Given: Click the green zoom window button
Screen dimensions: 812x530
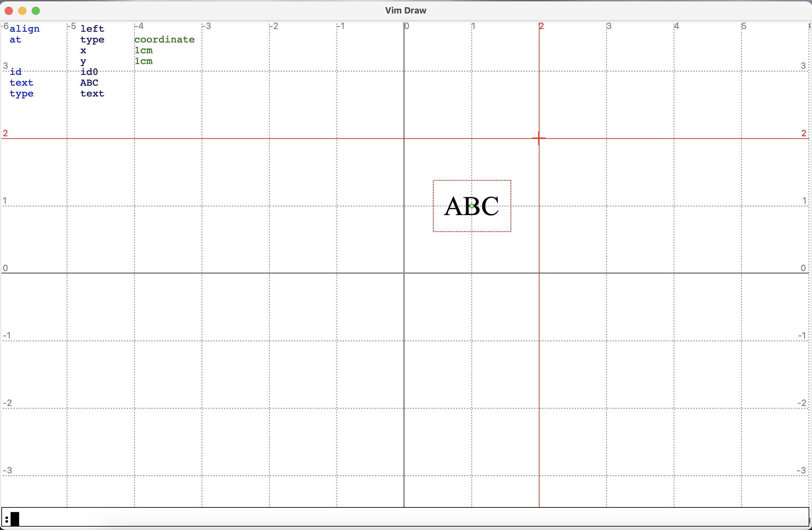Looking at the screenshot, I should tap(36, 11).
